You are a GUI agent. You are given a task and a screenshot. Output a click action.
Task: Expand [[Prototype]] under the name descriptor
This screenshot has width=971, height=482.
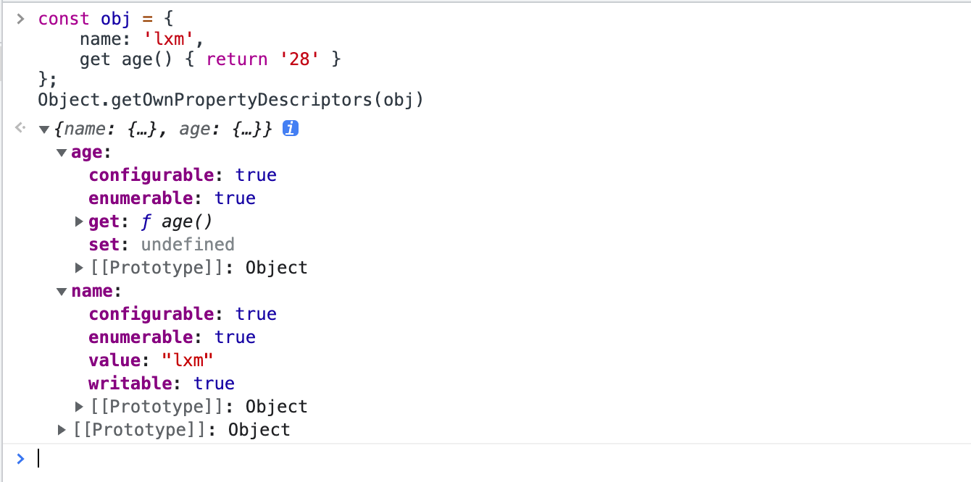[80, 407]
